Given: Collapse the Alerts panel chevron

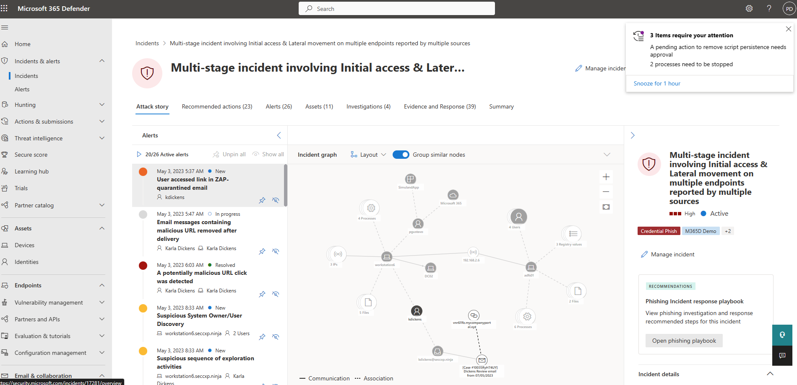Looking at the screenshot, I should pos(279,135).
